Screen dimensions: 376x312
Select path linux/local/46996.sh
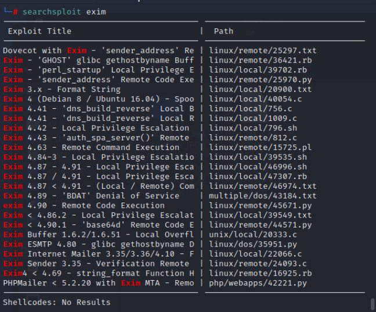[258, 167]
